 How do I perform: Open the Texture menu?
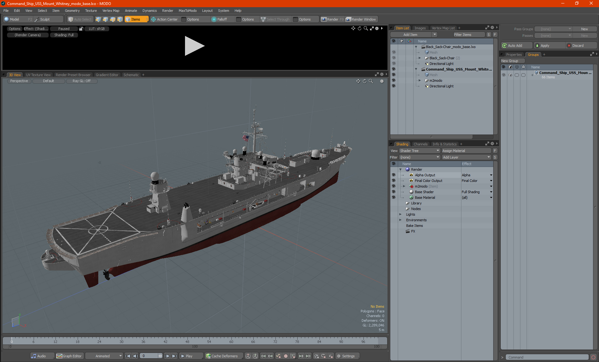[x=91, y=11]
